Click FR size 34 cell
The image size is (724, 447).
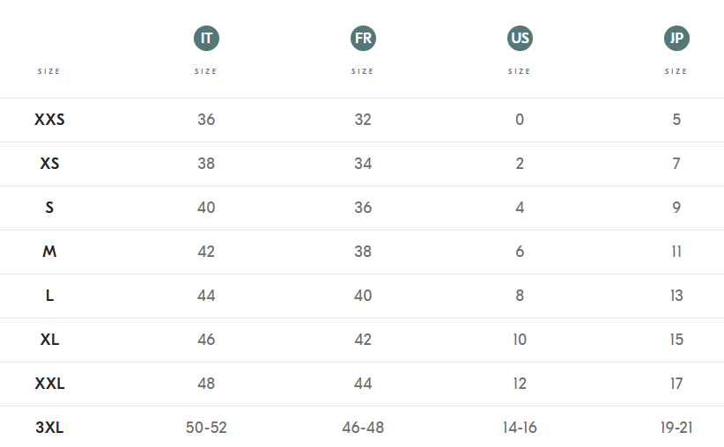click(363, 164)
